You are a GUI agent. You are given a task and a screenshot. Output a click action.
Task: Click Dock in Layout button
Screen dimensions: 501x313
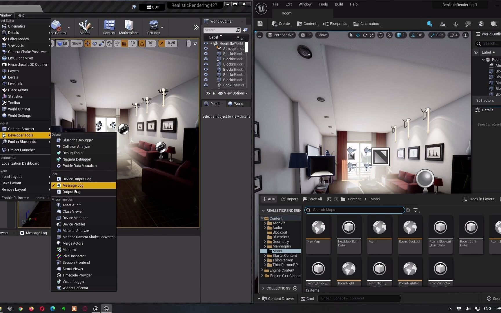479,199
